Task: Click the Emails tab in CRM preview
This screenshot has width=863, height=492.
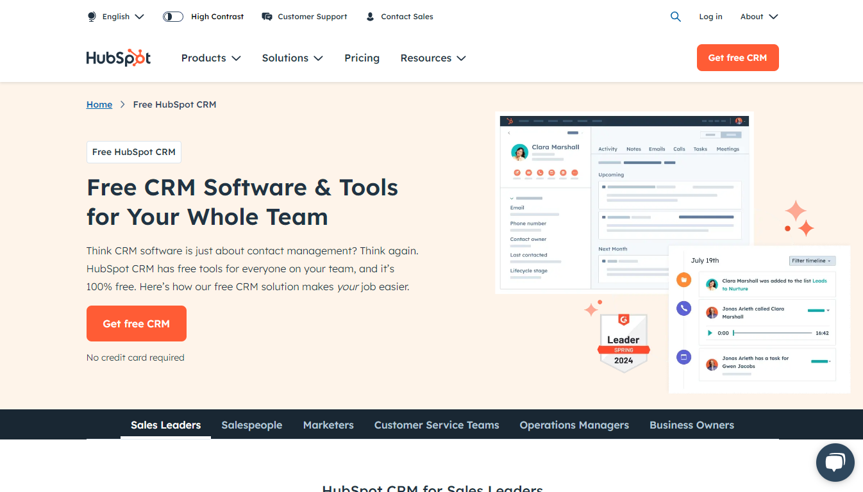Action: (657, 149)
